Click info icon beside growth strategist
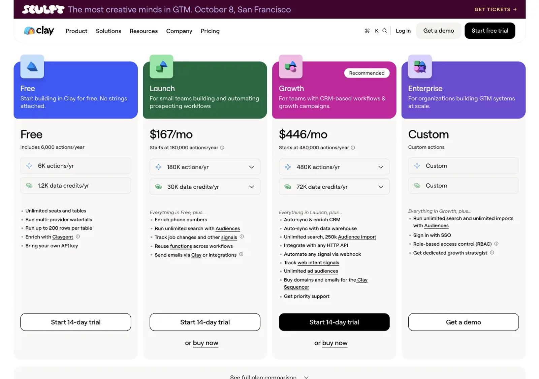Image resolution: width=539 pixels, height=379 pixels. (492, 252)
